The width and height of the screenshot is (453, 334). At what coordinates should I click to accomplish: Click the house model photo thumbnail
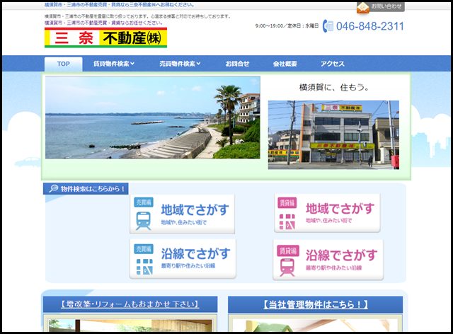[316, 326]
